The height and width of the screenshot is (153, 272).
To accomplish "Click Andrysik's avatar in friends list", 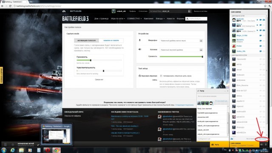I will 234,20.
